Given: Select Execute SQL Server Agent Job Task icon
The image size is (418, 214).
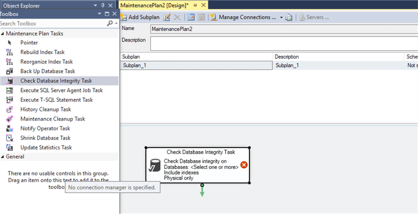Looking at the screenshot, I should coord(9,91).
